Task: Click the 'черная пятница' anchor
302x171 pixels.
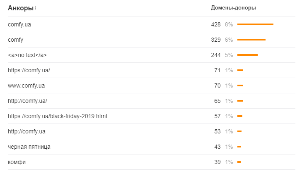Action: (29, 147)
